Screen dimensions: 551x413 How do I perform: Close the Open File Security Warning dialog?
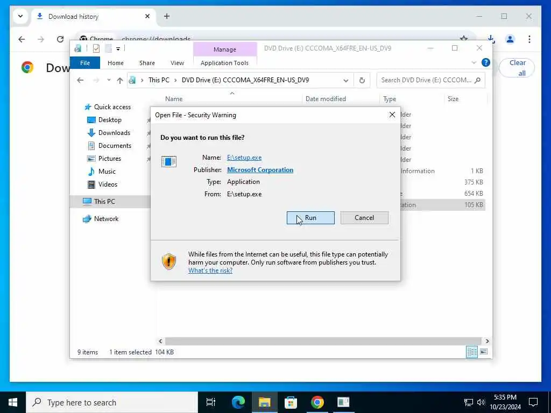pos(392,115)
